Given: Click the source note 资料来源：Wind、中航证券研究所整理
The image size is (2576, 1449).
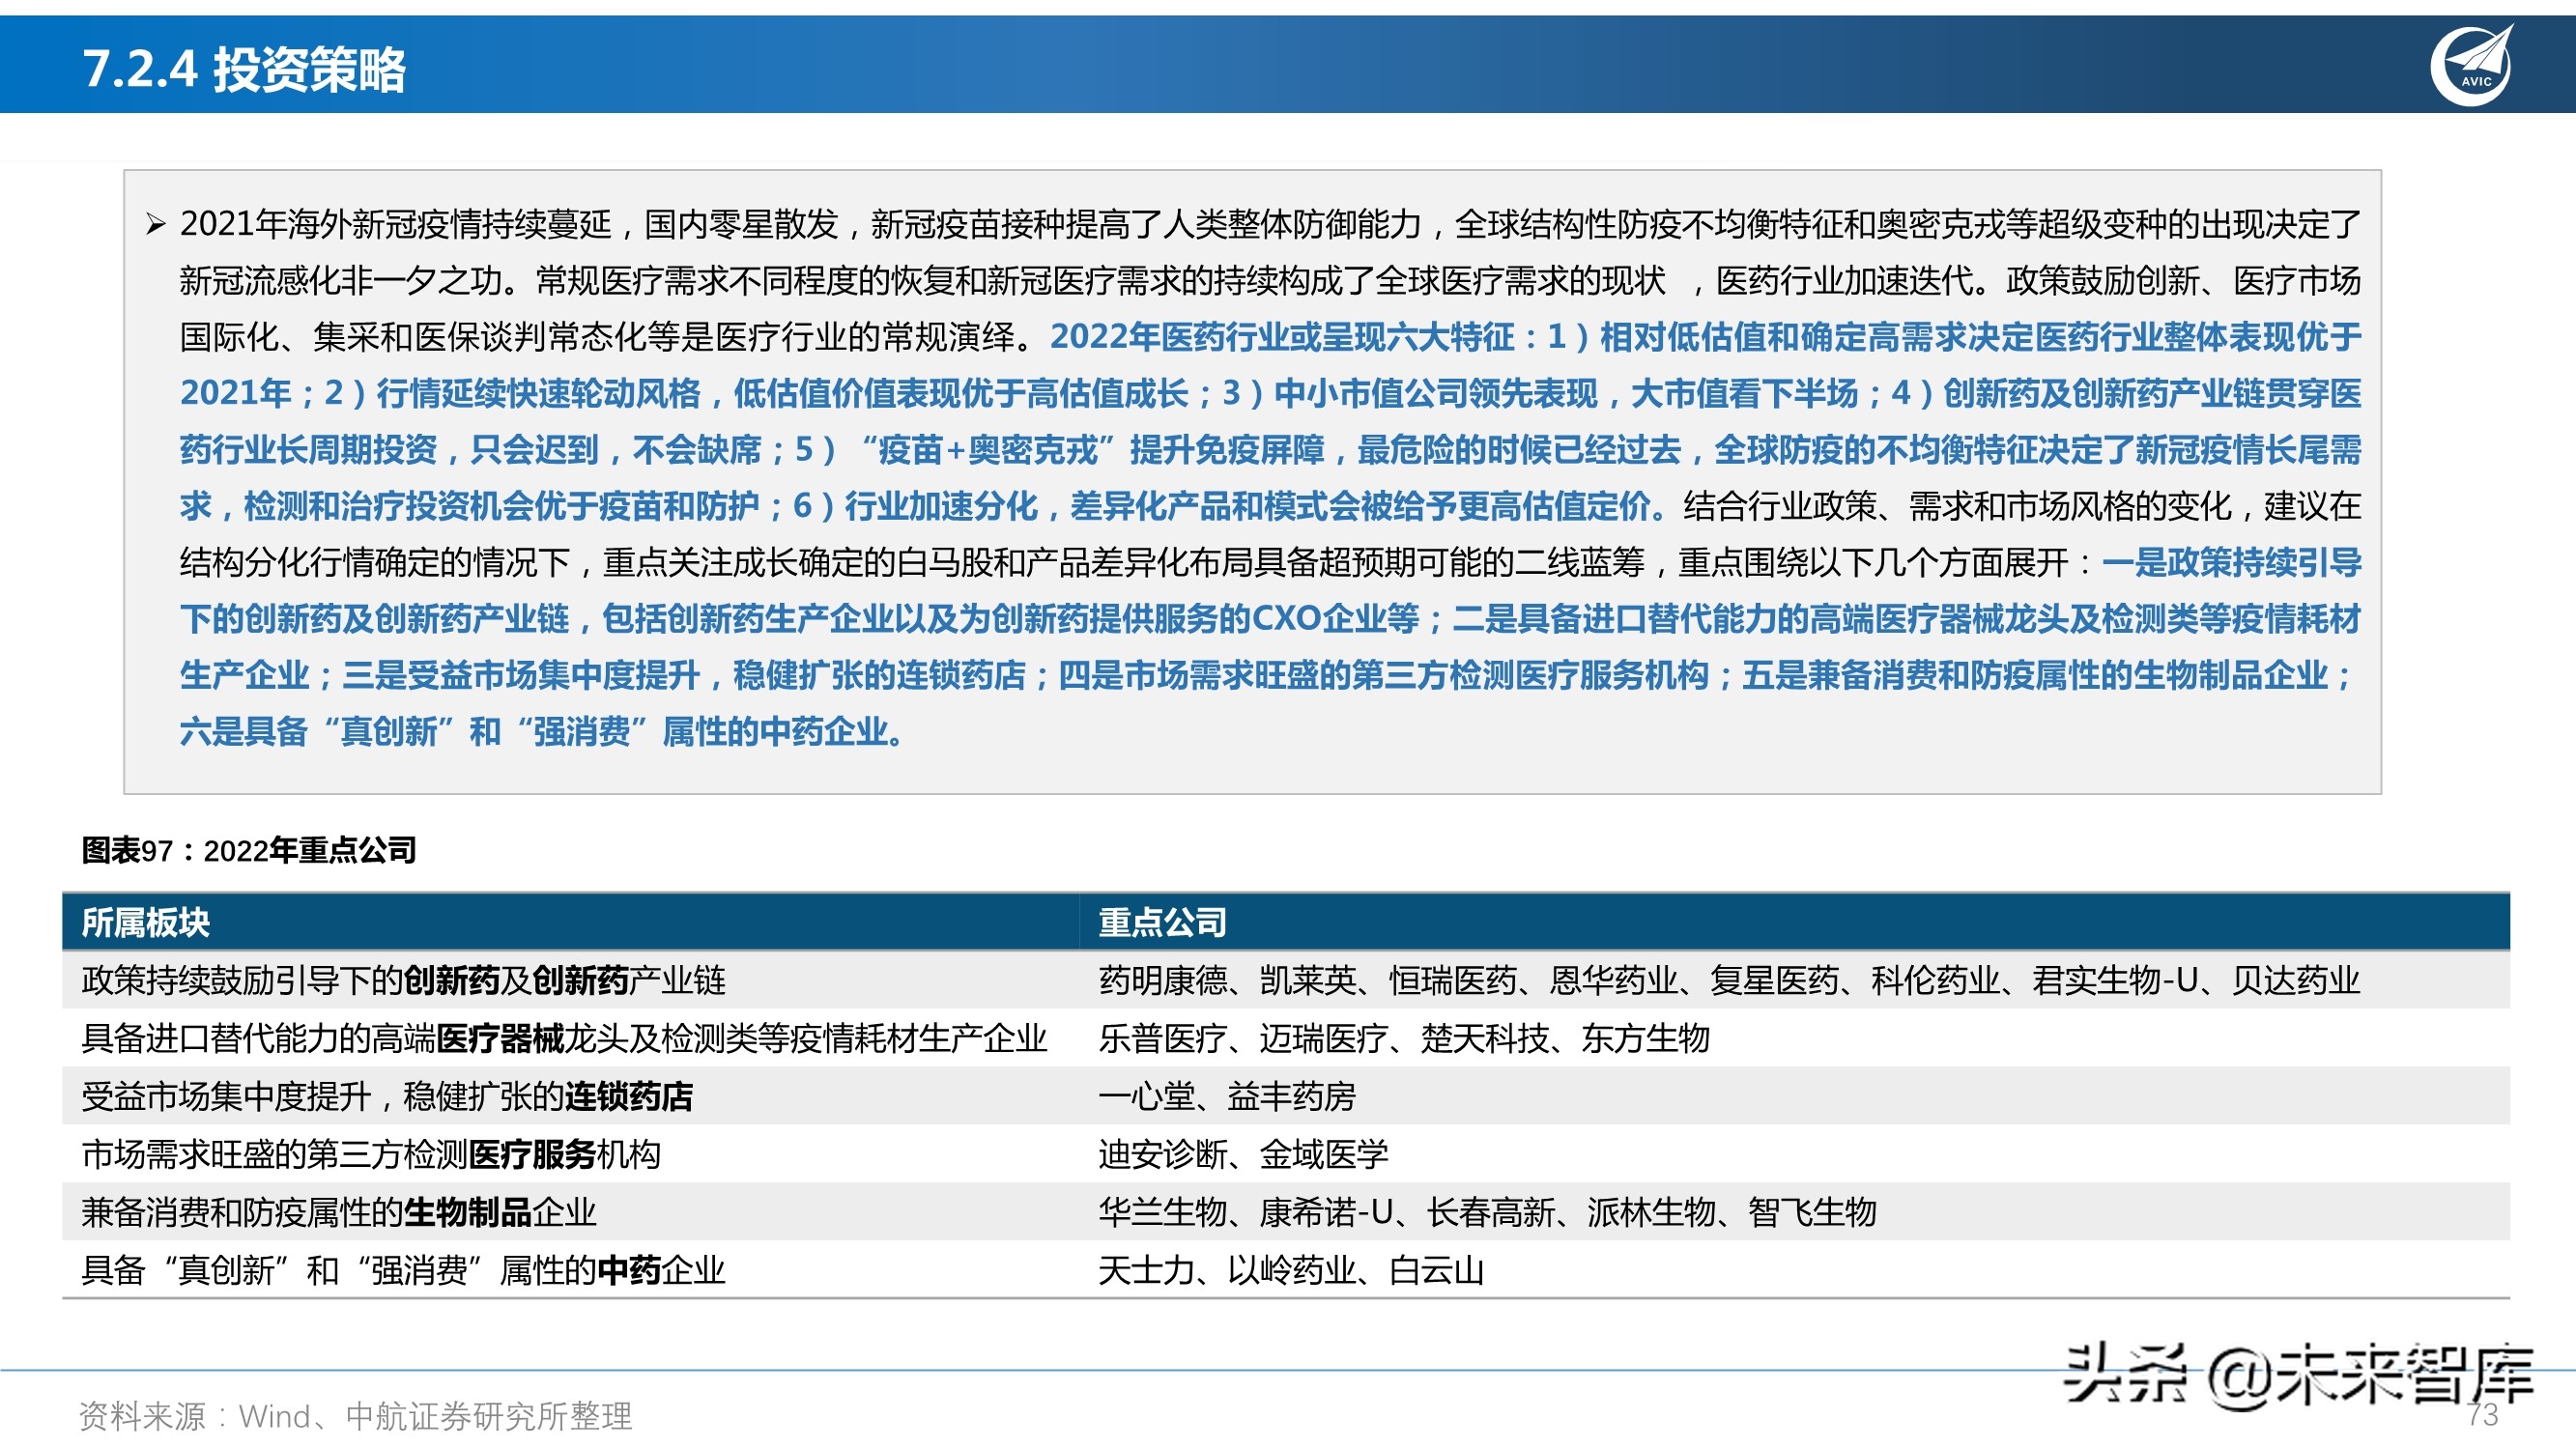Looking at the screenshot, I should [x=355, y=1416].
